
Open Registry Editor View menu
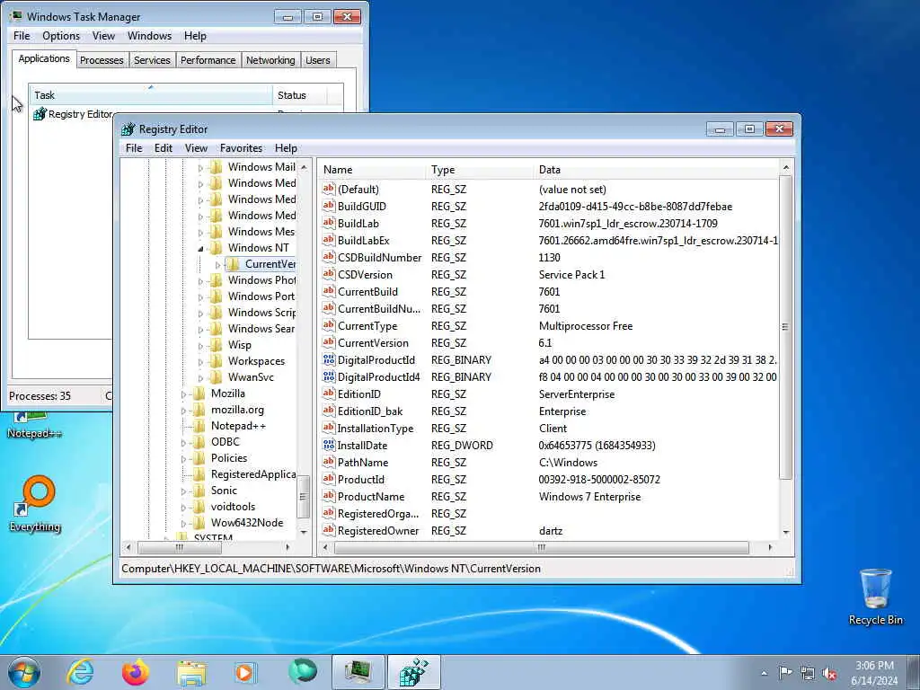pyautogui.click(x=196, y=148)
